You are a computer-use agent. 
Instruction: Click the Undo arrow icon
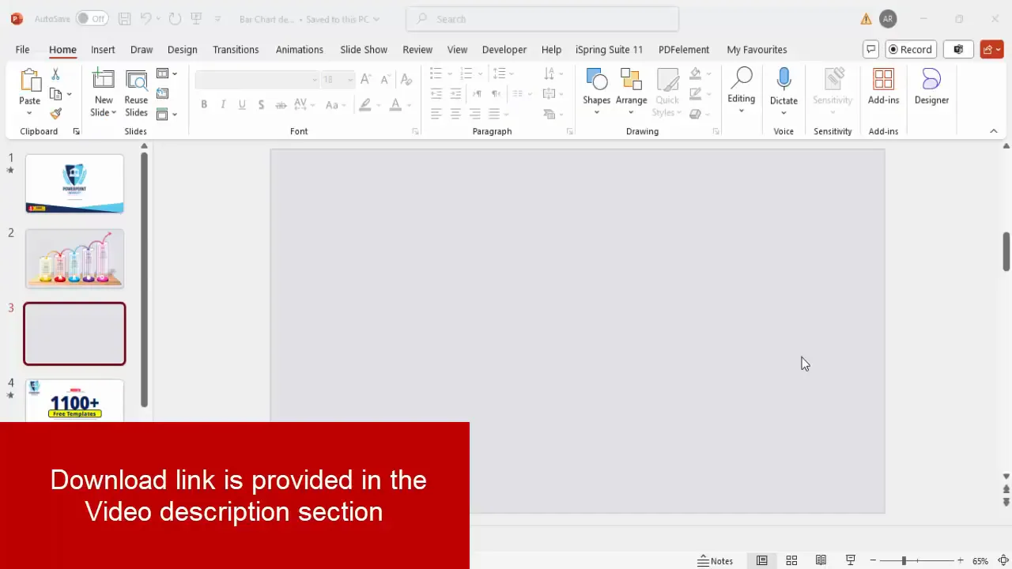click(x=145, y=18)
